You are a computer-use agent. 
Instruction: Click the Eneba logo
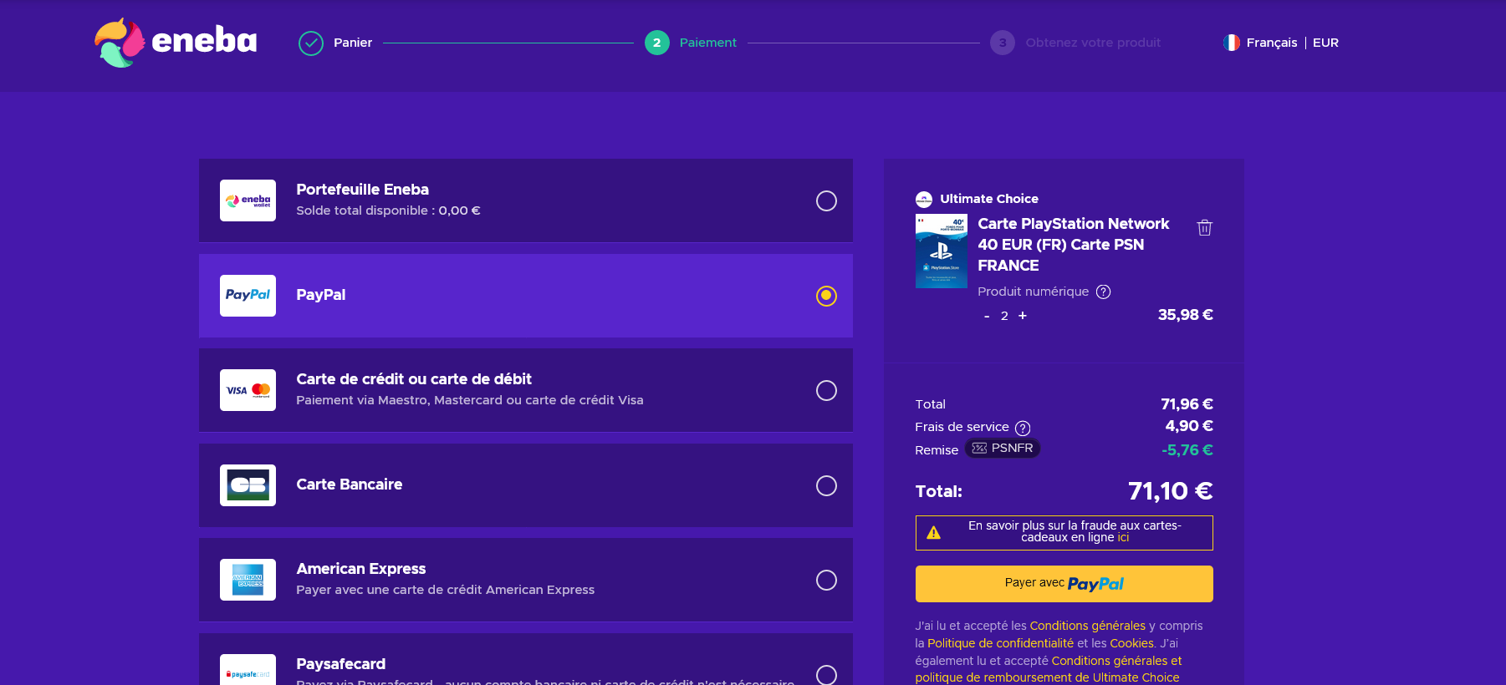176,42
